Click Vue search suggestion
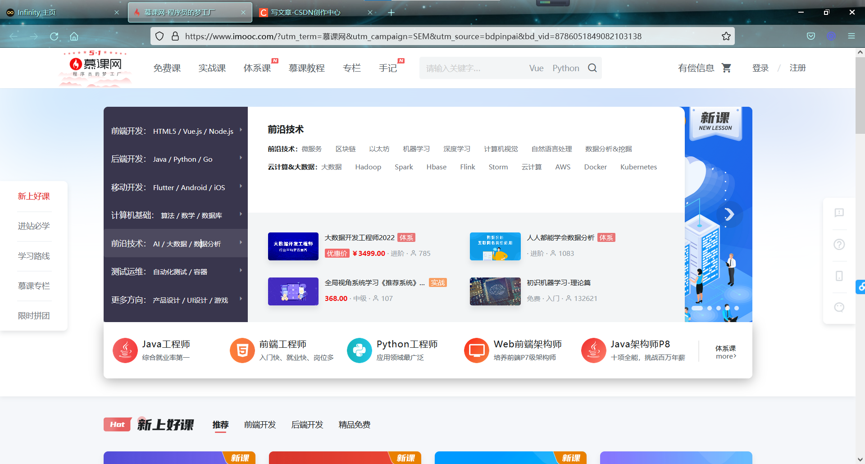 536,68
